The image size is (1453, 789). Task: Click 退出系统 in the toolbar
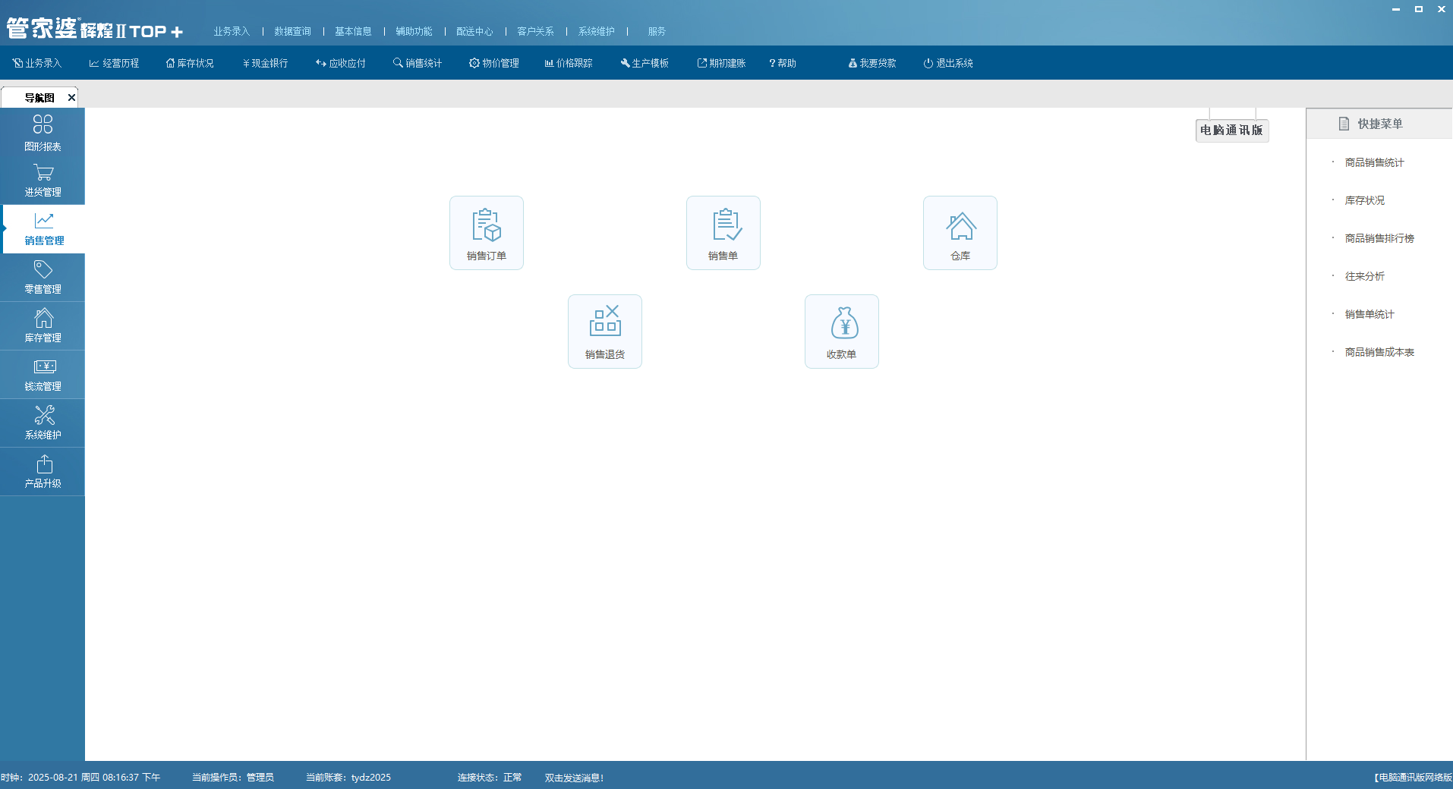point(948,63)
